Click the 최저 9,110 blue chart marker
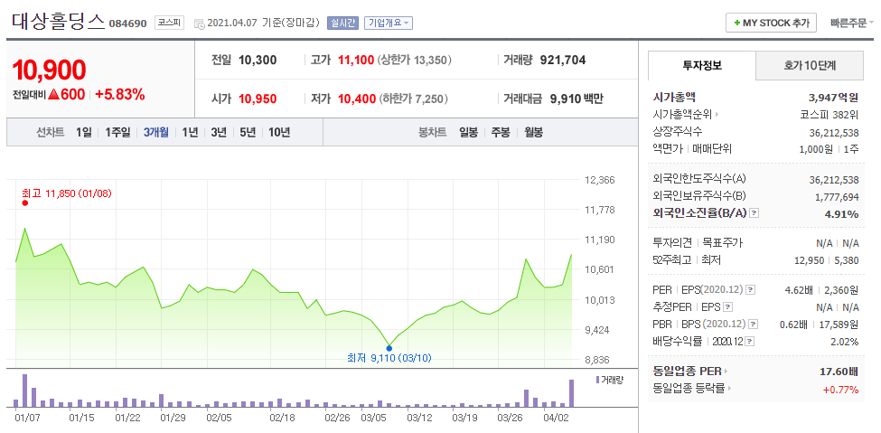881x433 pixels. point(389,348)
